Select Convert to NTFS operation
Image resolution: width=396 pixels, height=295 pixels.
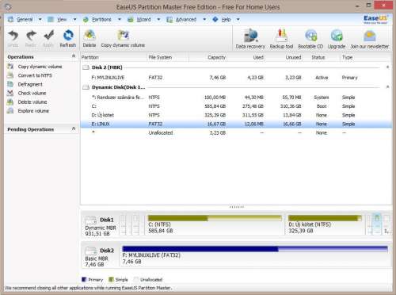[x=35, y=75]
